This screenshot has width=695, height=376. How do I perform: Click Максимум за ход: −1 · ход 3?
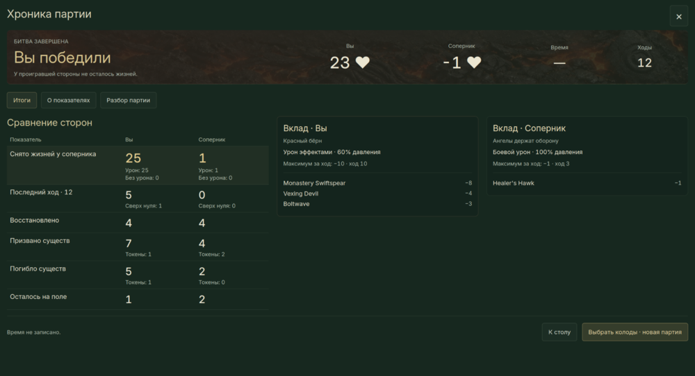[531, 164]
